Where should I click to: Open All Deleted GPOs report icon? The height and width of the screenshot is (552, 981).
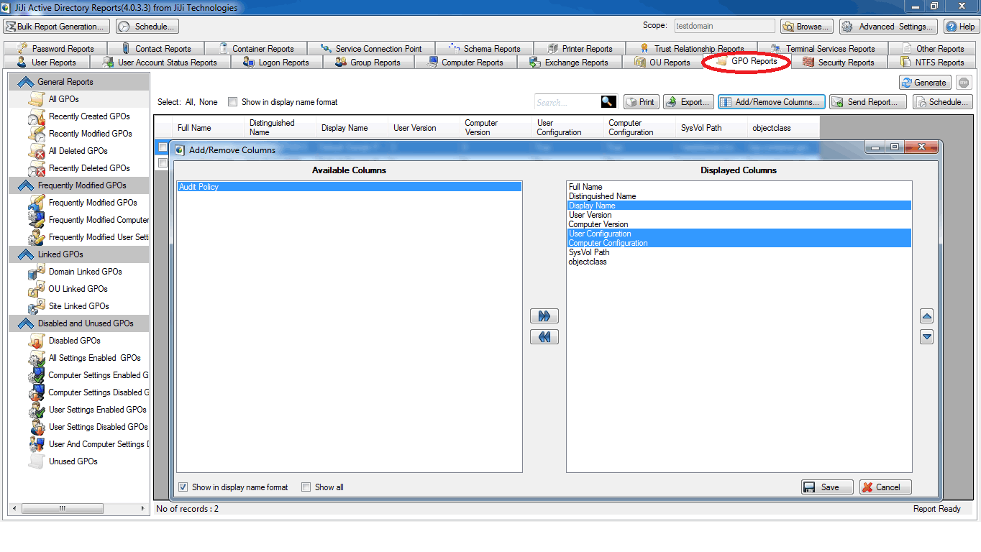coord(37,151)
